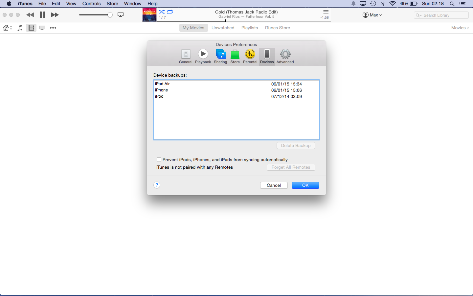Click the remaining time -1:58 display
The height and width of the screenshot is (296, 473).
click(x=325, y=18)
